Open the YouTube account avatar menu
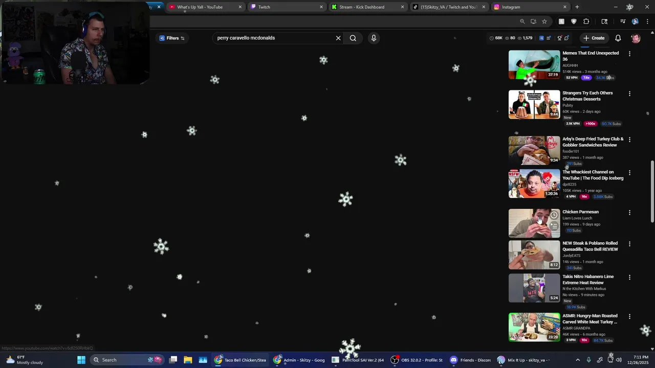 636,38
